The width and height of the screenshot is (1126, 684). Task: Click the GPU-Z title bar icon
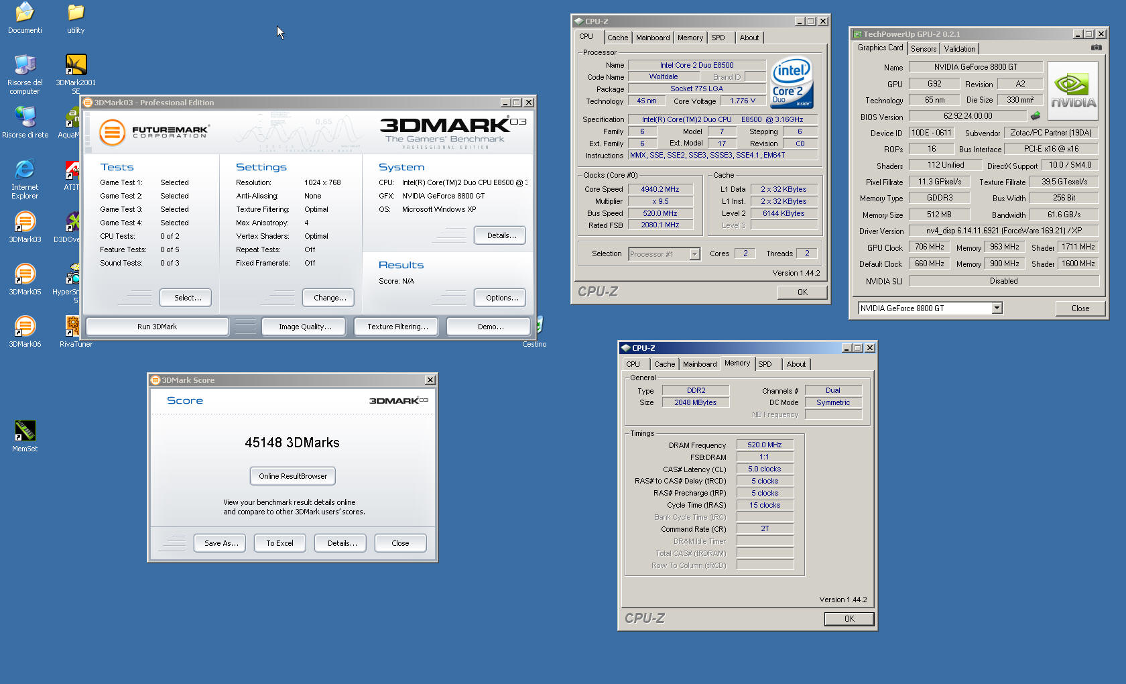857,34
